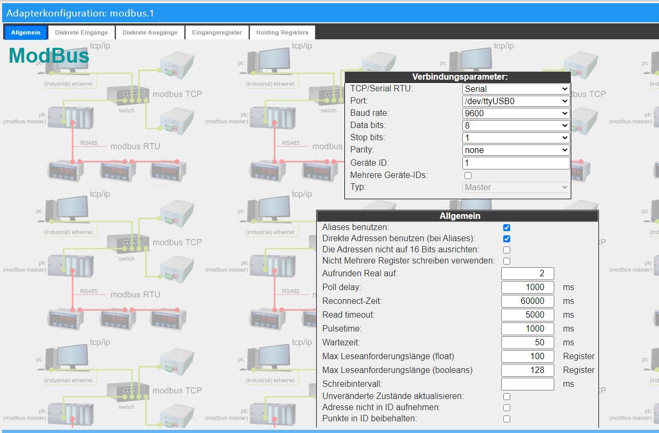Open the Holding Registers tab
659x433 pixels.
pos(282,32)
